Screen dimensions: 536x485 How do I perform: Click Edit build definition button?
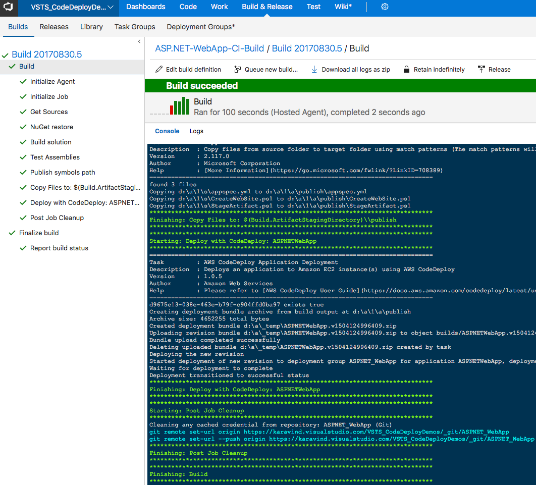tap(188, 69)
